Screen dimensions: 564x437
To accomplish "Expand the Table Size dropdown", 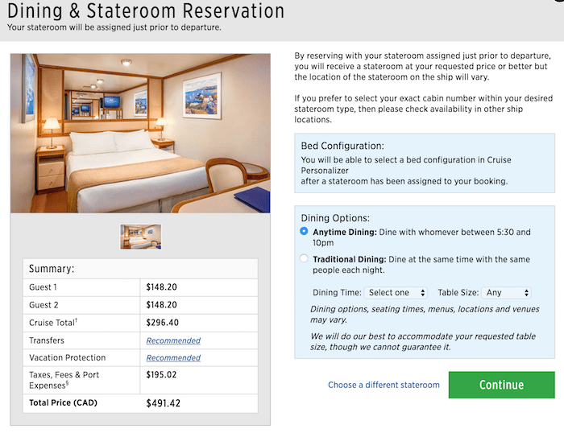I will tap(507, 292).
